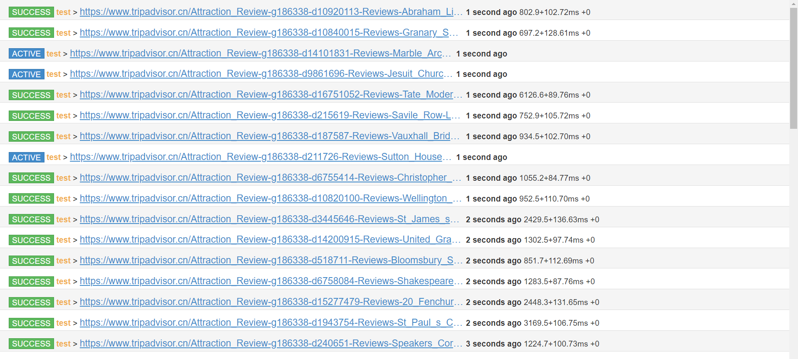Open the Jesuit_Churc… review URL link
The image size is (798, 359).
(x=261, y=74)
